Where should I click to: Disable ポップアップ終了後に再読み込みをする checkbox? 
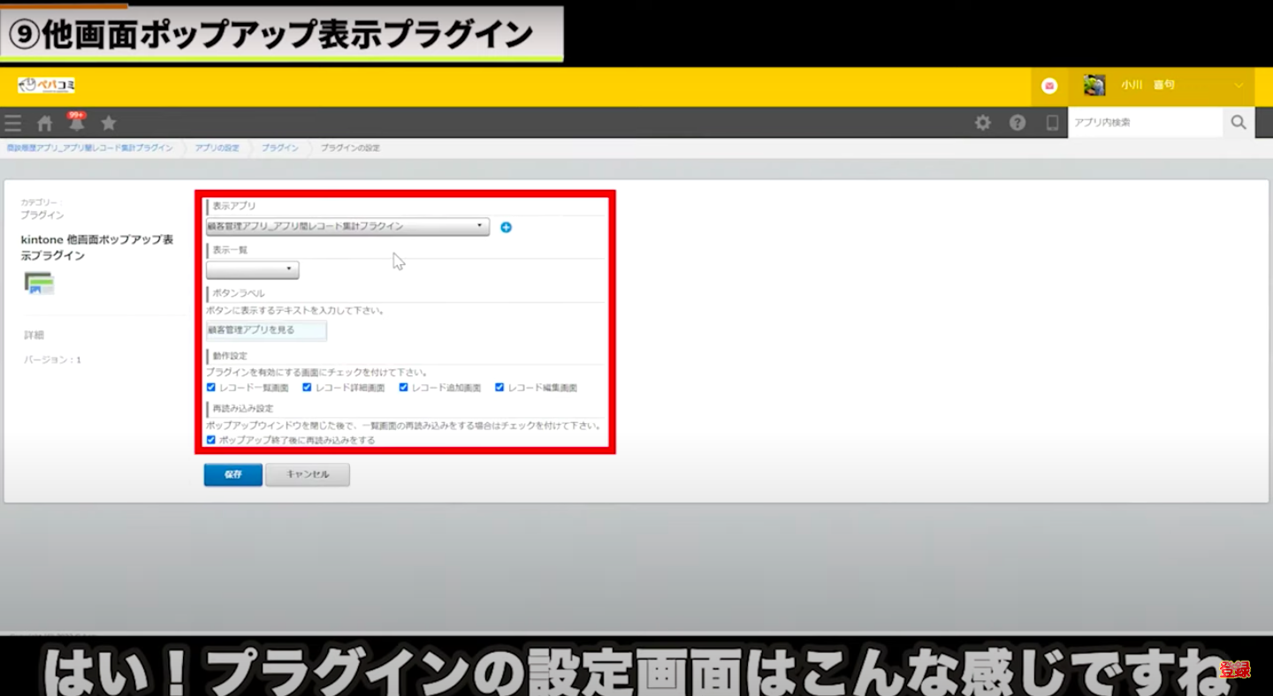(x=211, y=439)
